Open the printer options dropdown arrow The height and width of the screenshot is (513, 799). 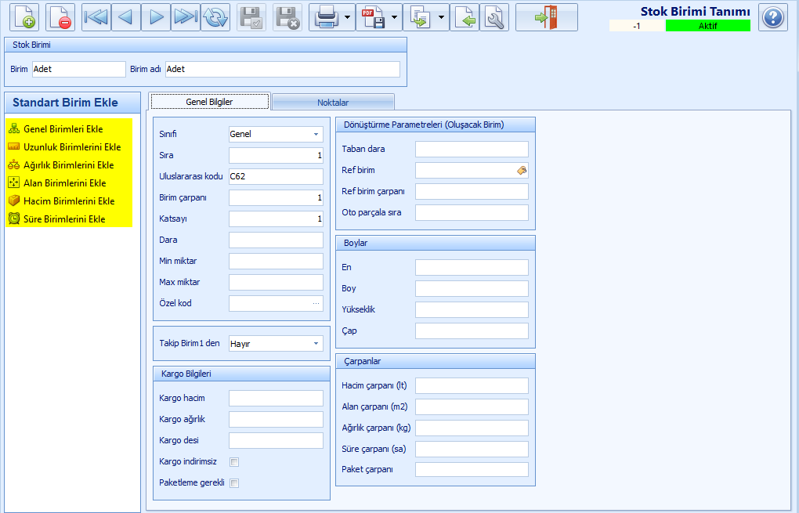pos(348,17)
